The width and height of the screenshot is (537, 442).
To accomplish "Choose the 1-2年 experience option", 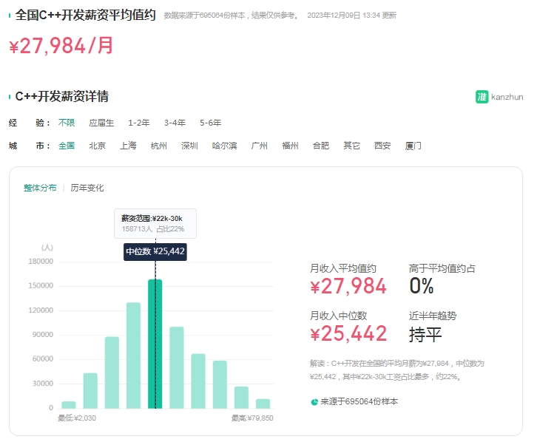I will point(138,123).
